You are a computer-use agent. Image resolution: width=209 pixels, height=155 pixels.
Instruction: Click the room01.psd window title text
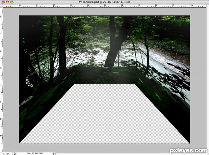pos(106,2)
